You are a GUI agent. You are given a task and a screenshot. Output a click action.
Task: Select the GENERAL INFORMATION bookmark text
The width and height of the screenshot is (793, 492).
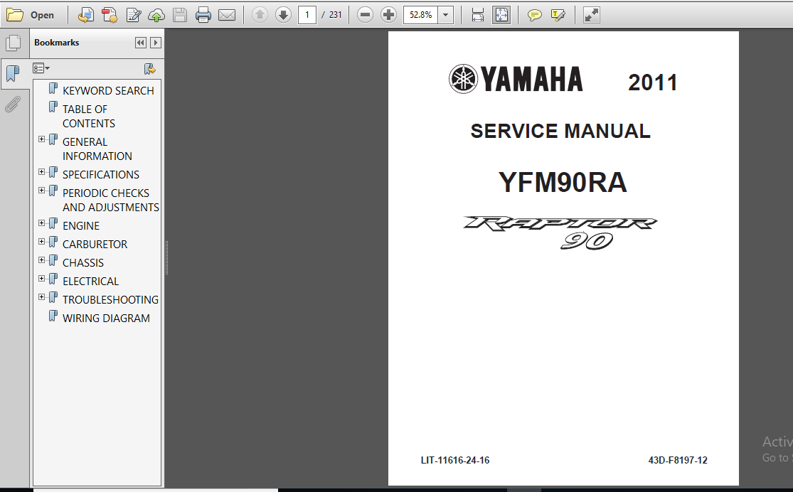click(x=97, y=149)
